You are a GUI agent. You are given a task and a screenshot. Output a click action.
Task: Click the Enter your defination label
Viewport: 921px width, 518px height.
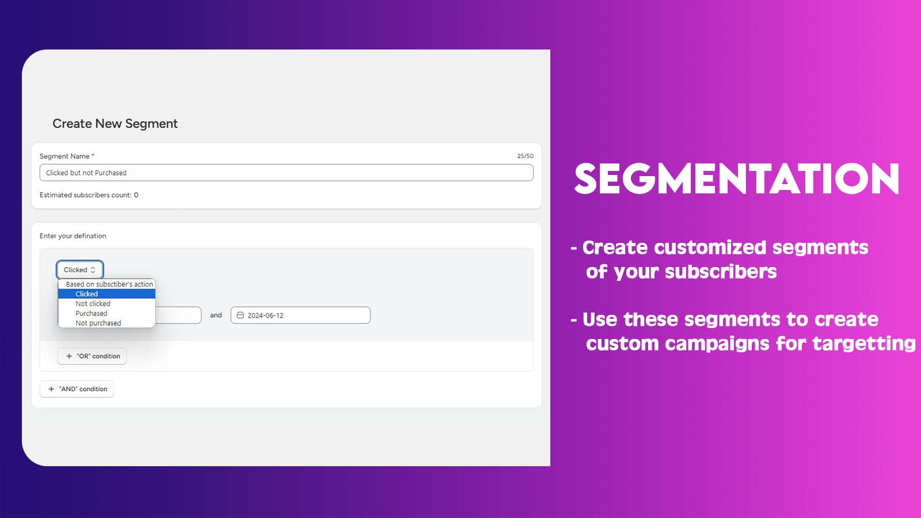pos(73,236)
